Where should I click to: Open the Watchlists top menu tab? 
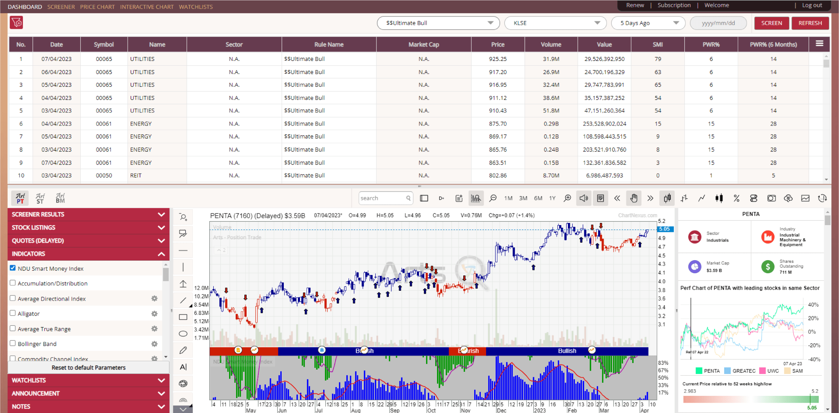pyautogui.click(x=196, y=7)
